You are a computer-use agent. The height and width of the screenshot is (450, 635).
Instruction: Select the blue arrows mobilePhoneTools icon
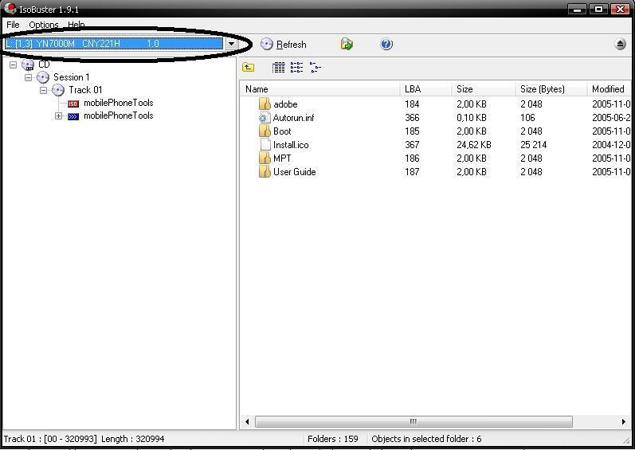[x=73, y=116]
